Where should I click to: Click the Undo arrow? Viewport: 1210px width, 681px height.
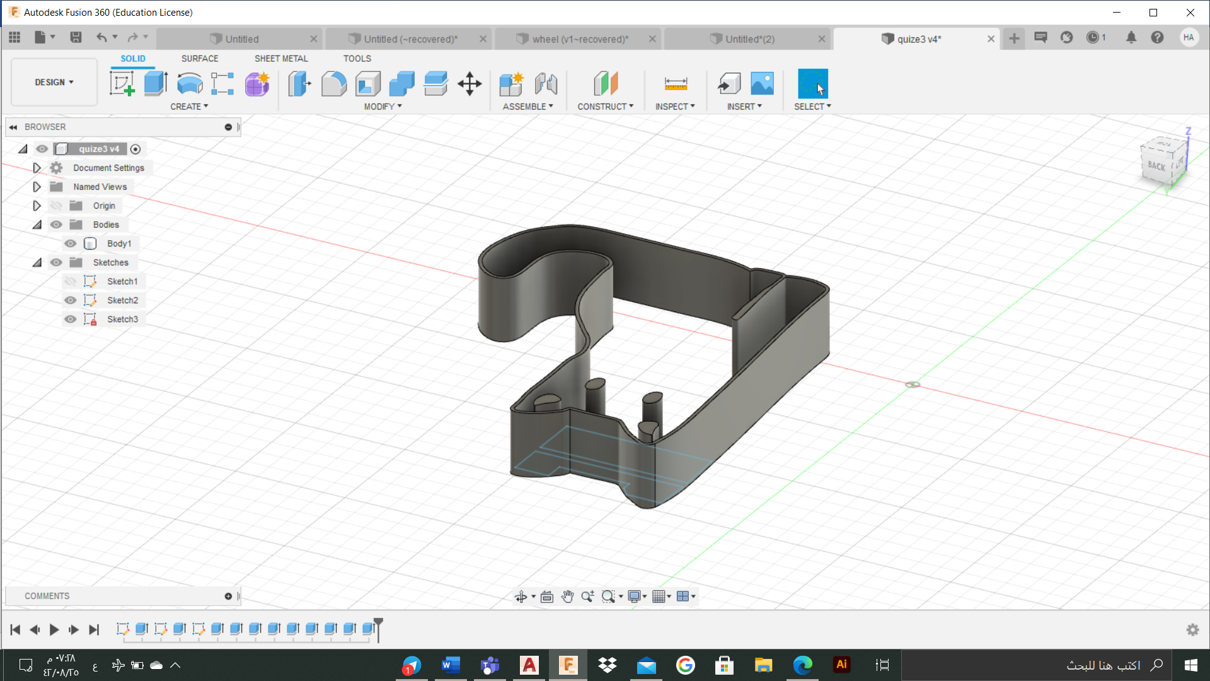(x=101, y=37)
